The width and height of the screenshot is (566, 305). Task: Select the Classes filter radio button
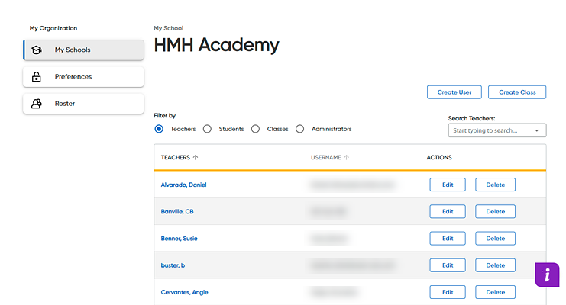point(256,129)
